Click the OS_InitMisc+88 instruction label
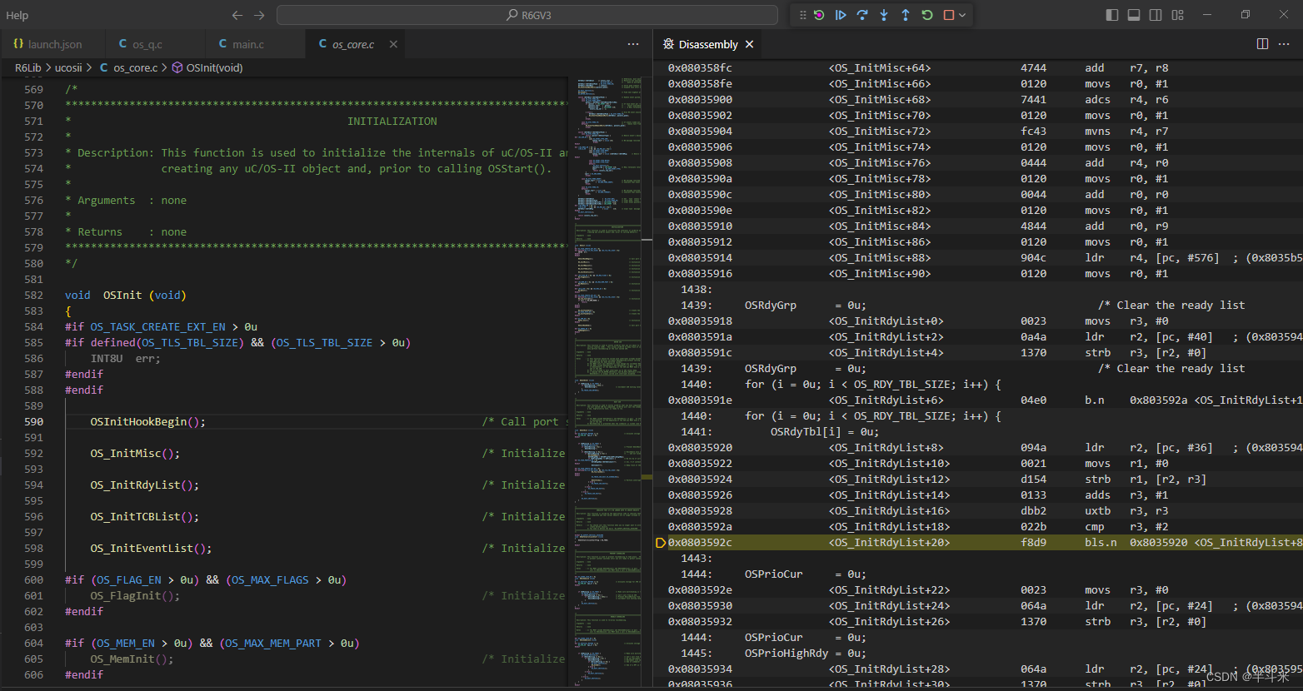This screenshot has height=691, width=1303. tap(880, 257)
